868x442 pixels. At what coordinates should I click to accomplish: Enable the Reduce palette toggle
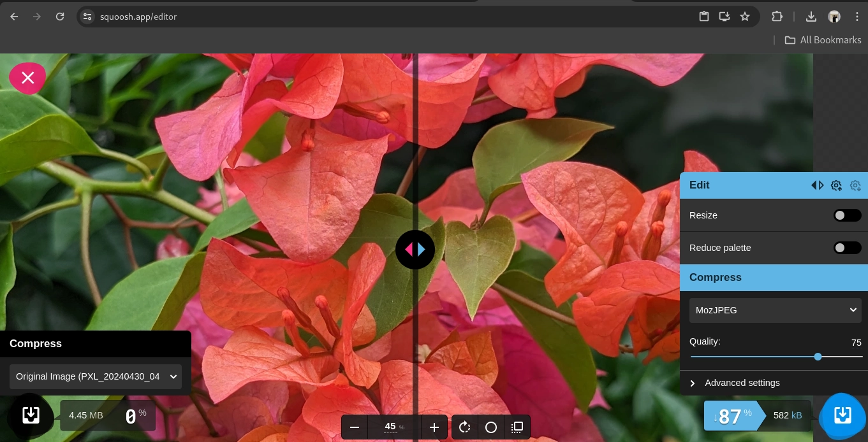[847, 248]
